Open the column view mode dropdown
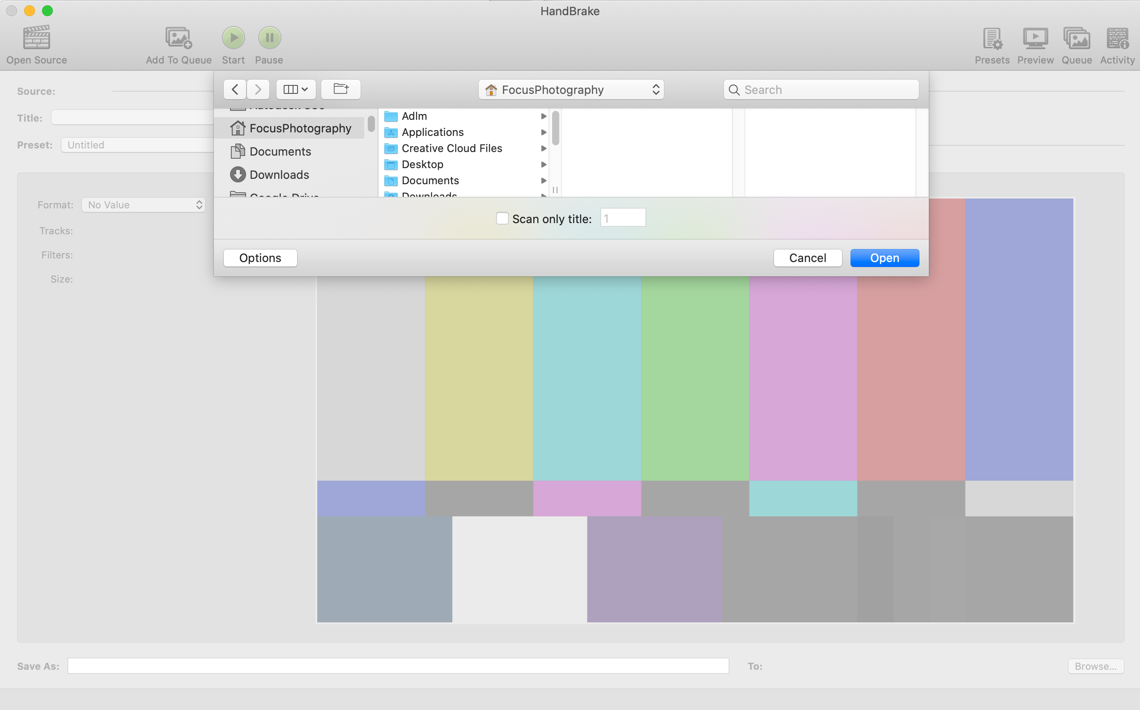This screenshot has width=1140, height=710. 296,89
